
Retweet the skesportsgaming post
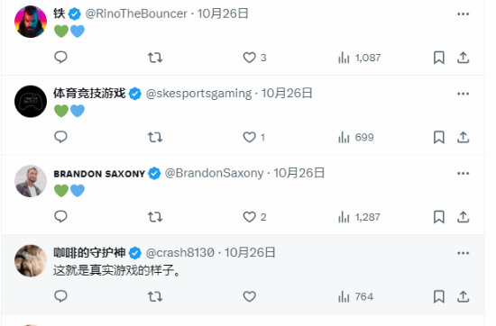point(155,137)
